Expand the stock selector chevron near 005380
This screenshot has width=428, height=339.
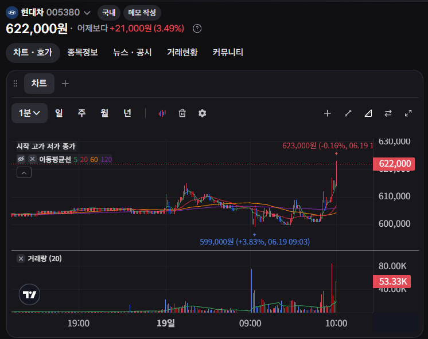coord(87,13)
